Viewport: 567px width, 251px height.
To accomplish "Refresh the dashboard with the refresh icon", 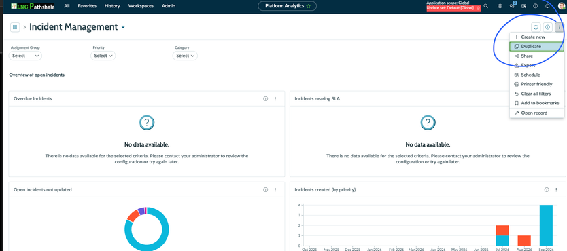I will [x=536, y=27].
